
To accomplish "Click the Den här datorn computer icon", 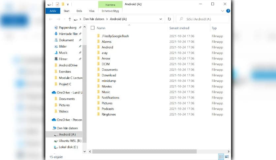I will pos(54,128).
